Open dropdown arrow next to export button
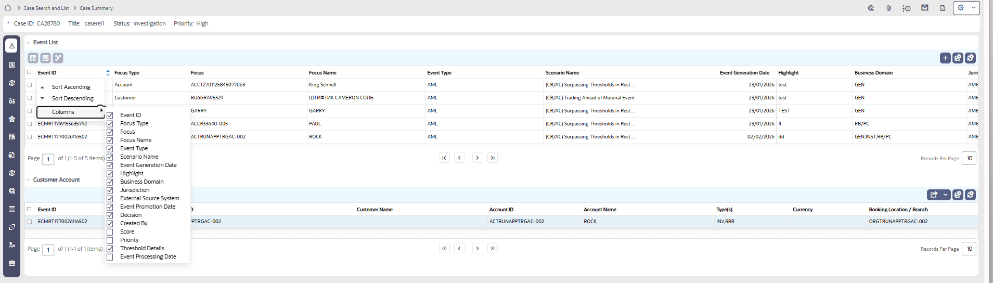Image resolution: width=993 pixels, height=283 pixels. click(946, 195)
